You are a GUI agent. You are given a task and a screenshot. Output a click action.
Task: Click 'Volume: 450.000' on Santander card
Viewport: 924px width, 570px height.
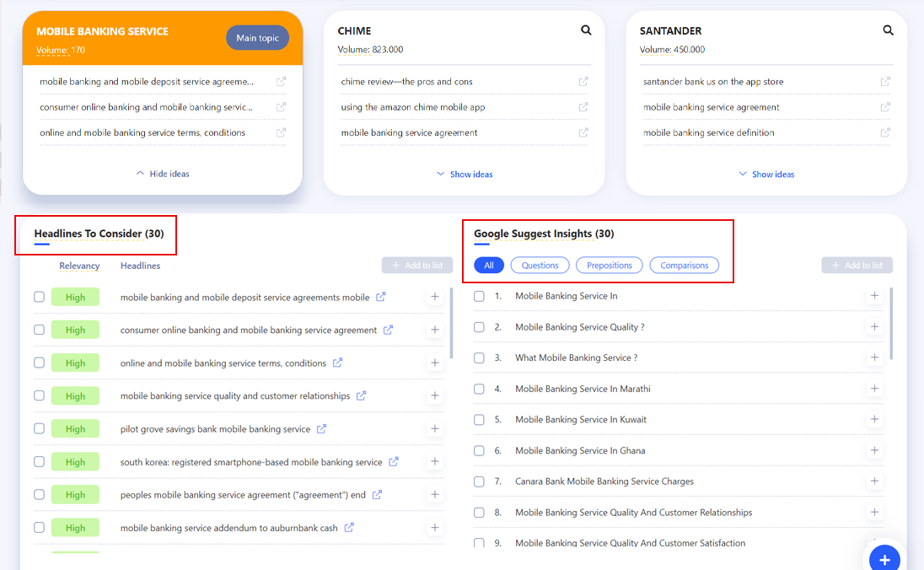[x=673, y=50]
